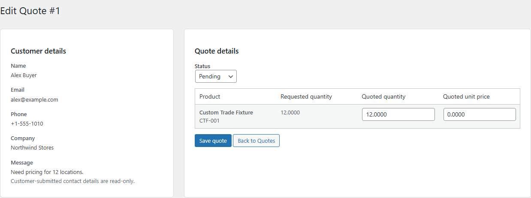Click the customer name Alex Buyer
Image resolution: width=531 pixels, height=198 pixels.
point(24,75)
